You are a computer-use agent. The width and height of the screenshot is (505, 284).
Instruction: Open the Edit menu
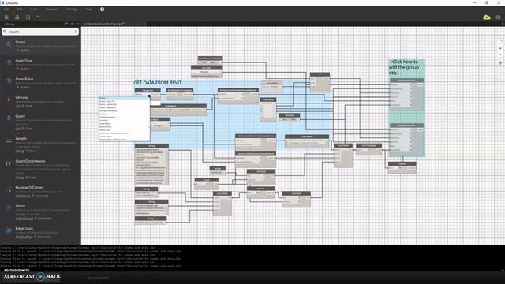20,9
